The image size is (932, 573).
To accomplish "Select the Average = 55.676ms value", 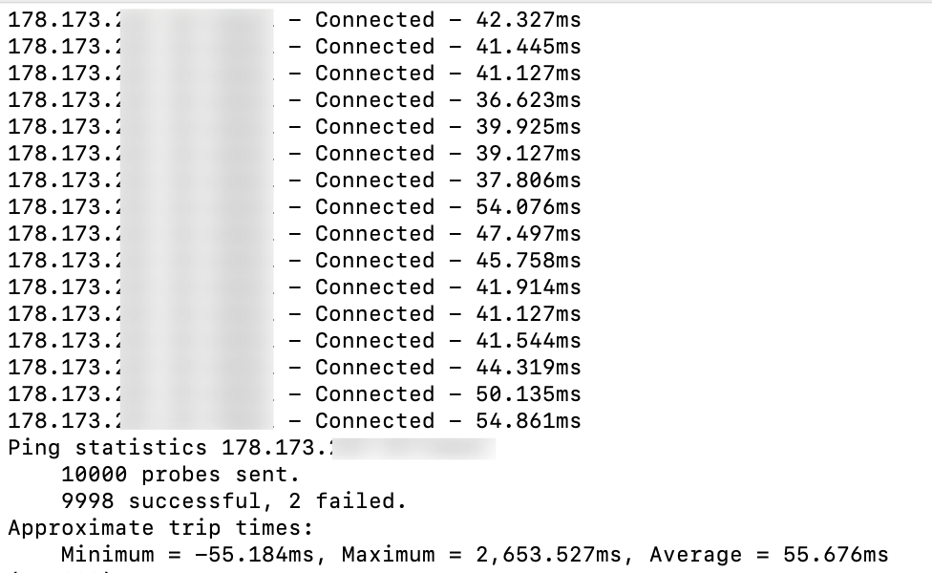I will pos(776,554).
